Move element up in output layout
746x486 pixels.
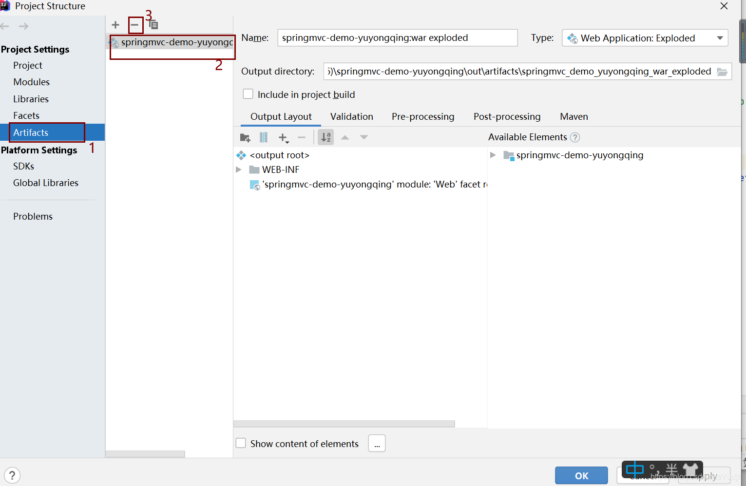(345, 138)
